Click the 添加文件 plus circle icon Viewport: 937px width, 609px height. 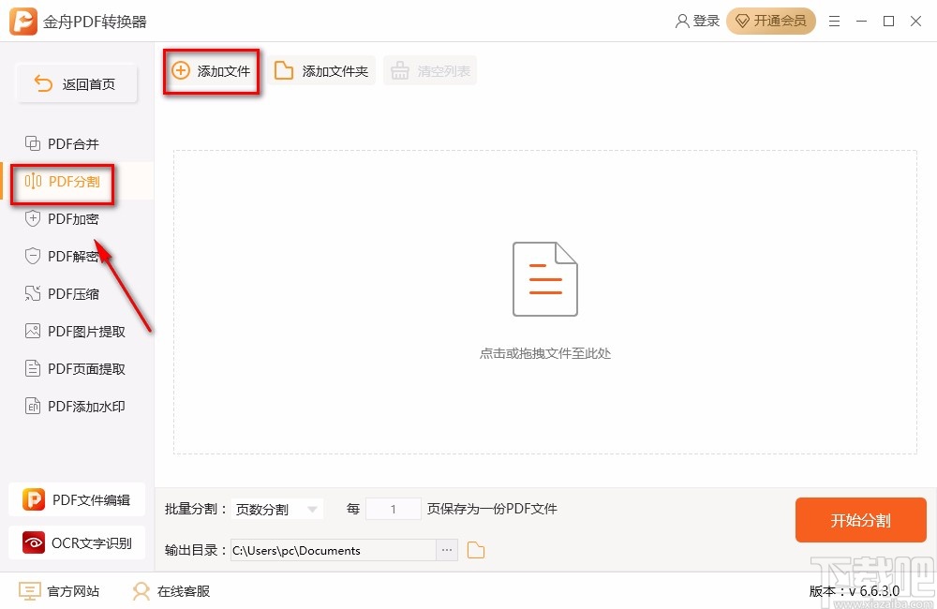pyautogui.click(x=181, y=70)
